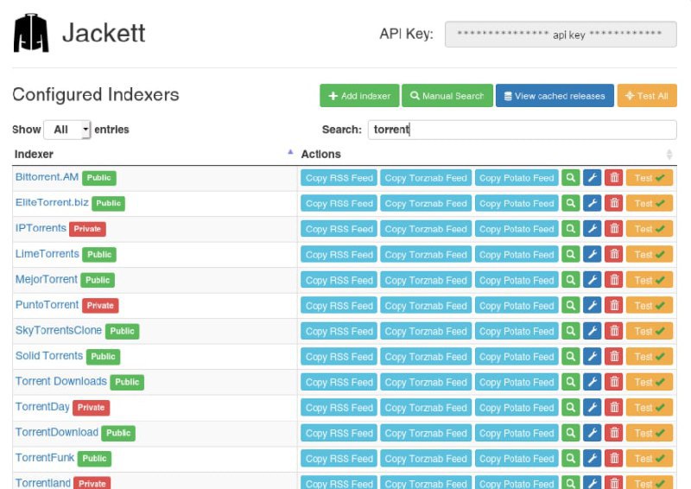
Task: Open wrench settings for Bittorrent.AM
Action: (592, 178)
